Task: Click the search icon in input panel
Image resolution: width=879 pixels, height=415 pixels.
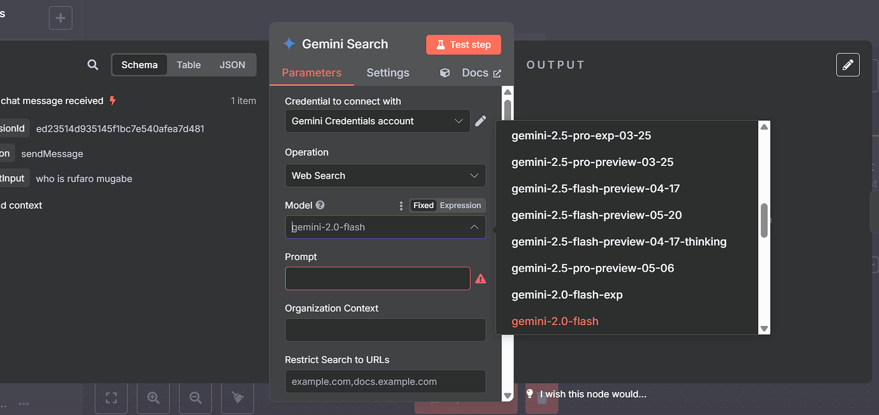Action: (x=93, y=65)
